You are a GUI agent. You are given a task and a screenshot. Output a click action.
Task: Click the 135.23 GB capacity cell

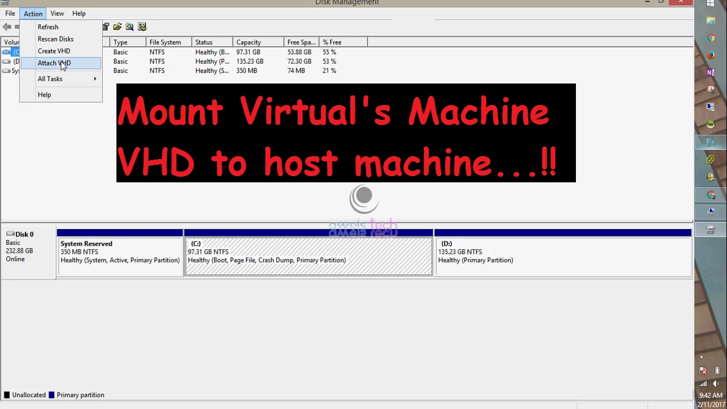pos(250,61)
